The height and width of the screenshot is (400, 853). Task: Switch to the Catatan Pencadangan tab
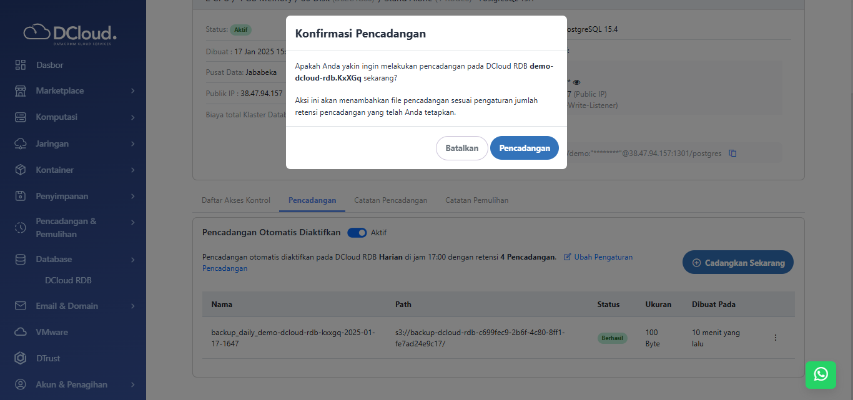coord(391,200)
